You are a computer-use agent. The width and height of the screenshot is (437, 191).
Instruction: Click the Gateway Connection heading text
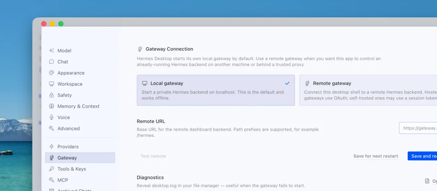(x=169, y=49)
